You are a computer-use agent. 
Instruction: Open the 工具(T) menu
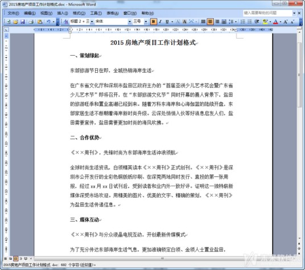pyautogui.click(x=96, y=13)
